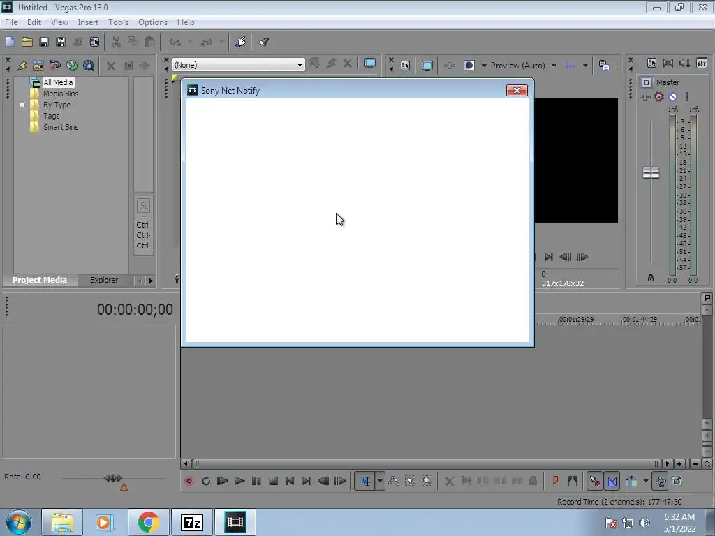Open the Auto Ripple mode dropdown arrow
The image size is (715, 536).
tap(646, 481)
